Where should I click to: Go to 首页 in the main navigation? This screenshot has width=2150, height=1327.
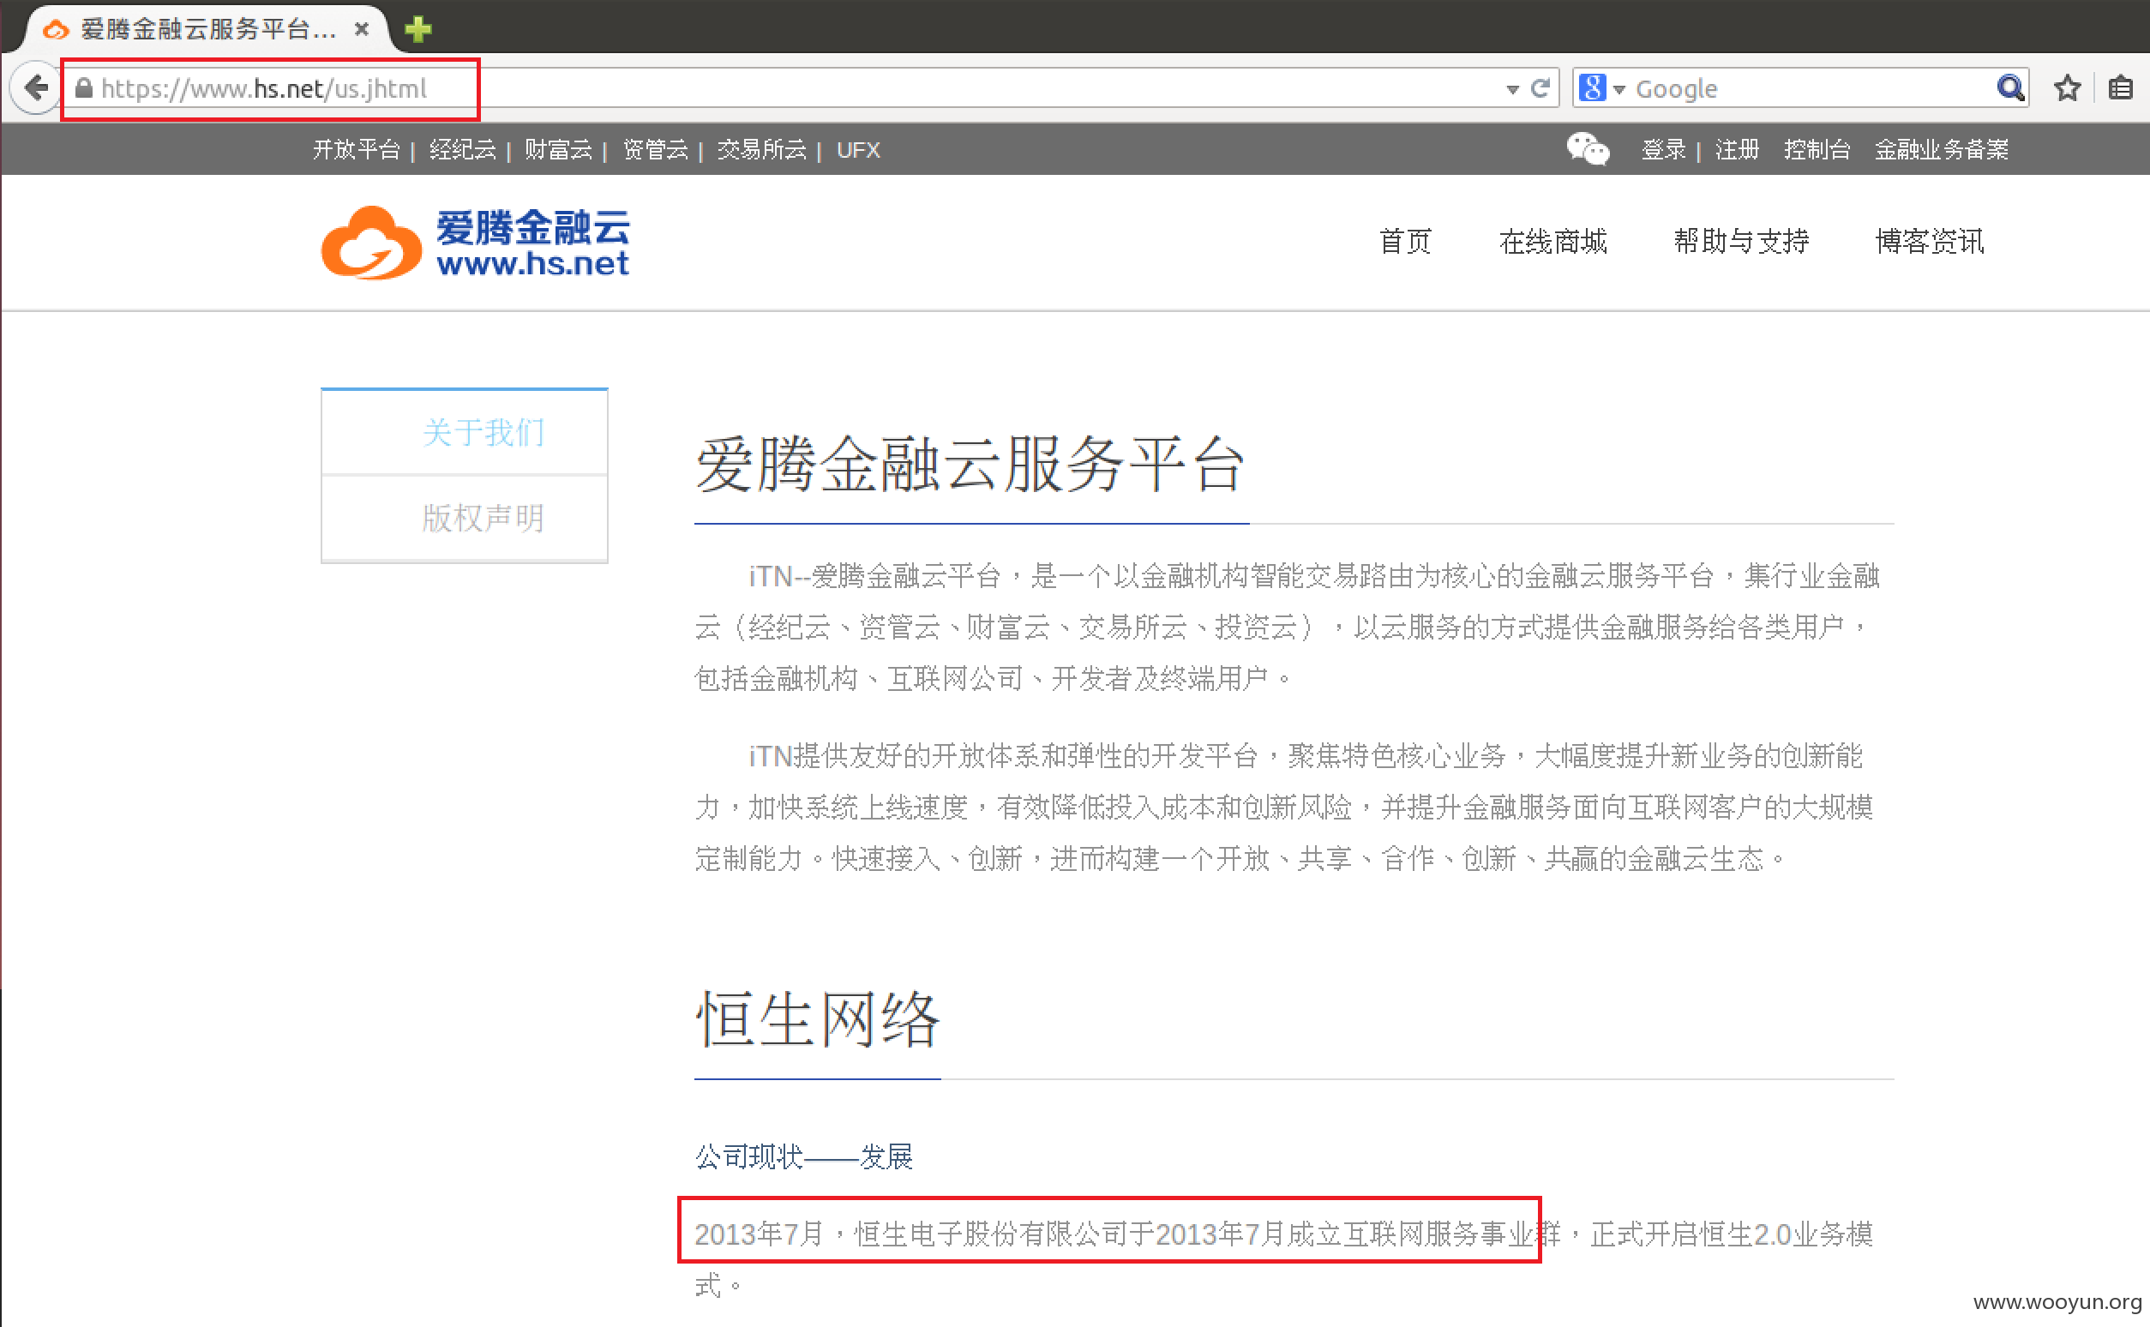click(1405, 242)
